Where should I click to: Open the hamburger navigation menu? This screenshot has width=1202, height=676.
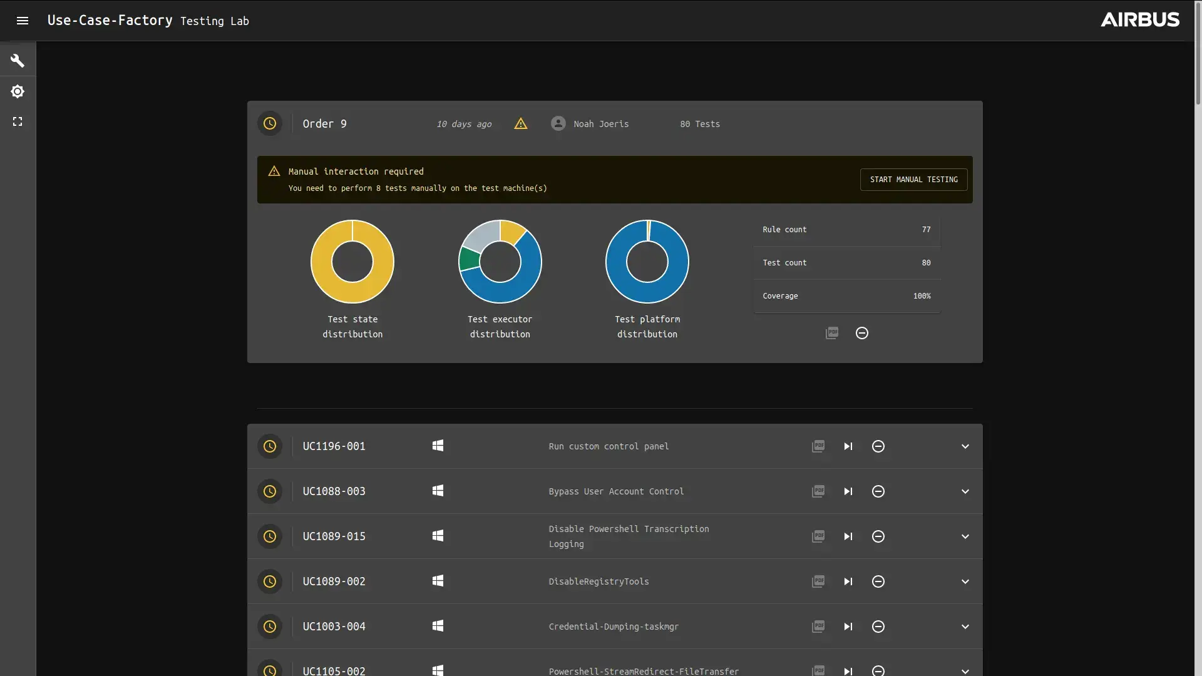coord(23,21)
